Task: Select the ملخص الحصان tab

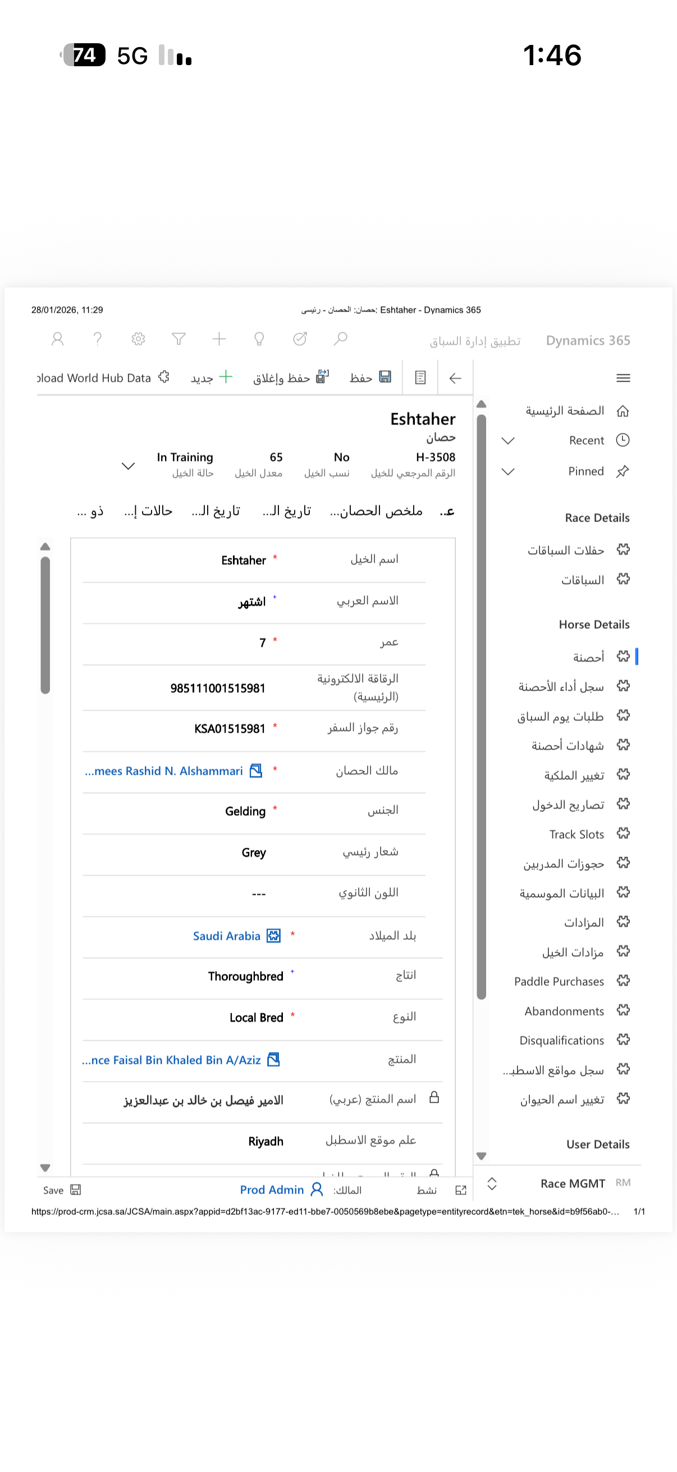Action: [x=377, y=510]
